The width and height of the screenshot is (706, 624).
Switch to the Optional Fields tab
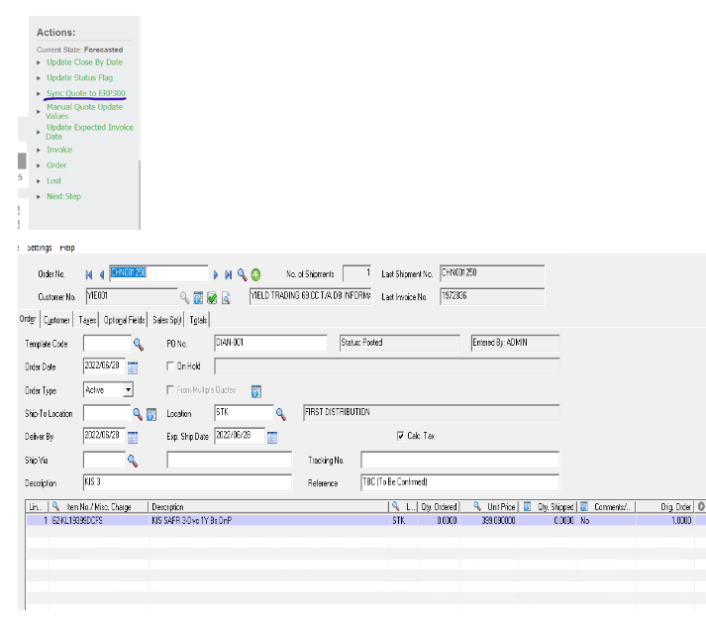(123, 320)
